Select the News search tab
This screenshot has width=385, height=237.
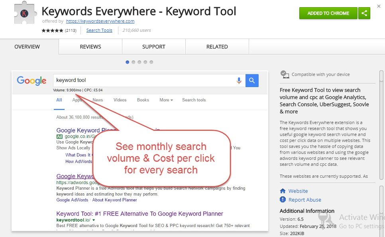click(x=98, y=100)
